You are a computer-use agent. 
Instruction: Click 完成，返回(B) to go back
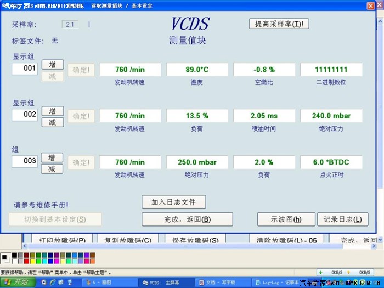tap(187, 219)
